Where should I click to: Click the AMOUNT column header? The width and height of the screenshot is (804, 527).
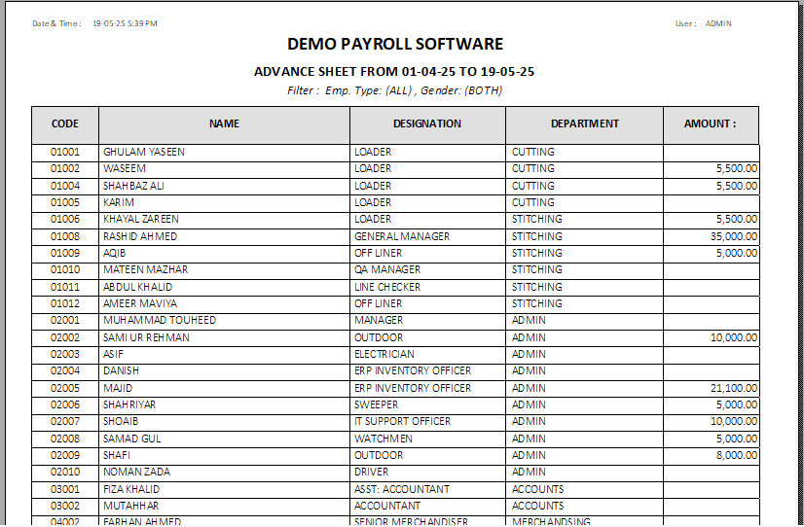click(x=710, y=124)
